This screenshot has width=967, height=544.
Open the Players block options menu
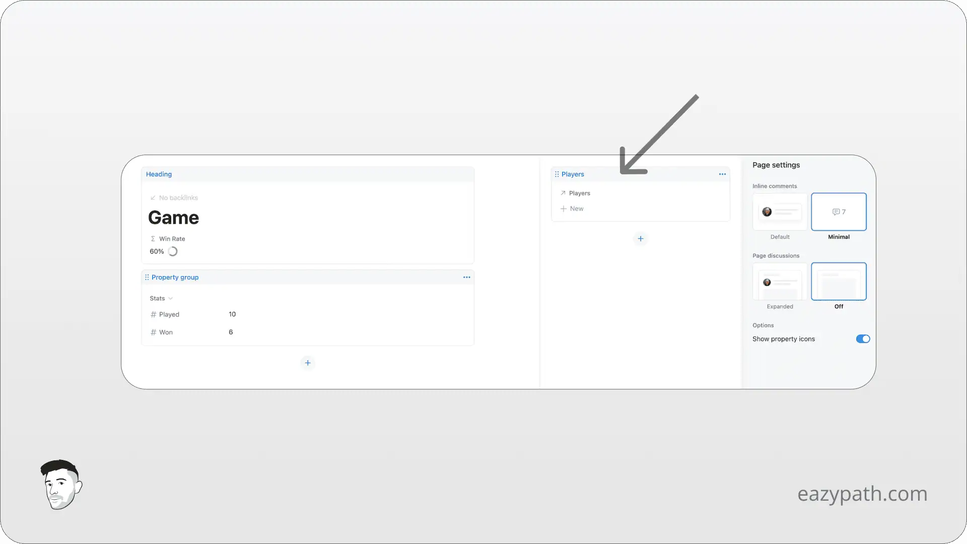coord(722,174)
